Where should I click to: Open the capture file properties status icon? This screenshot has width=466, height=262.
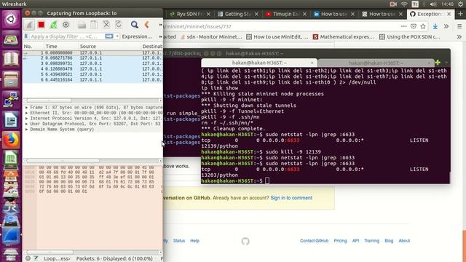coord(36,258)
